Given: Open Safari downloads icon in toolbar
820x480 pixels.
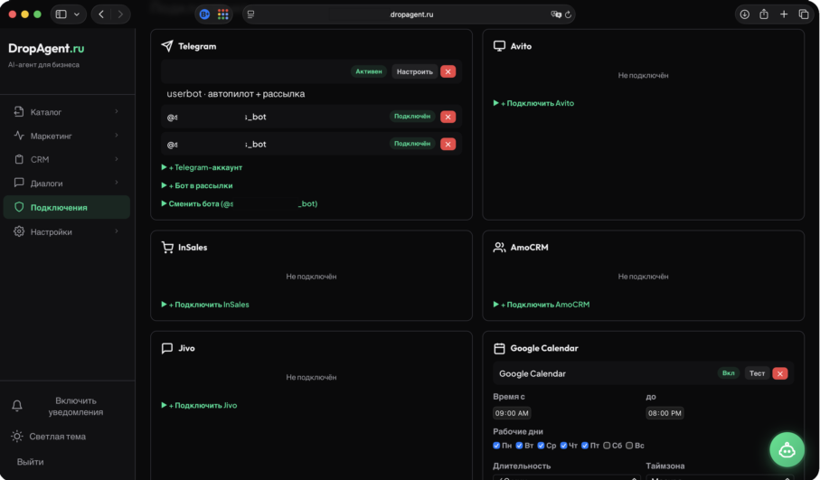Looking at the screenshot, I should click(744, 14).
